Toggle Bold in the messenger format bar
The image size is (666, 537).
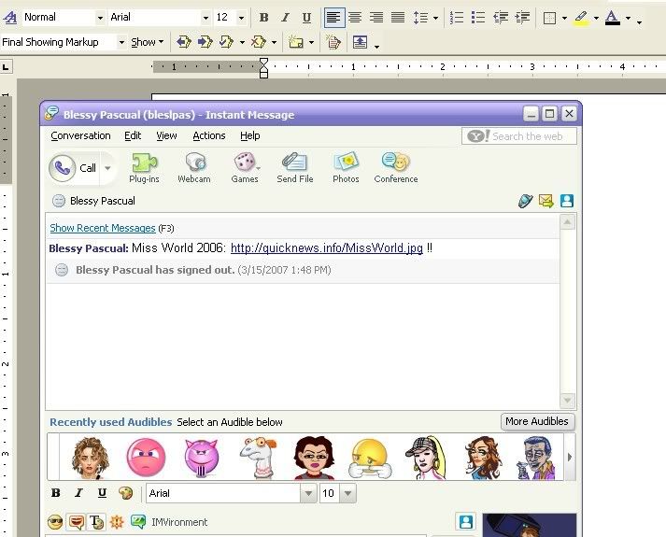tap(56, 493)
